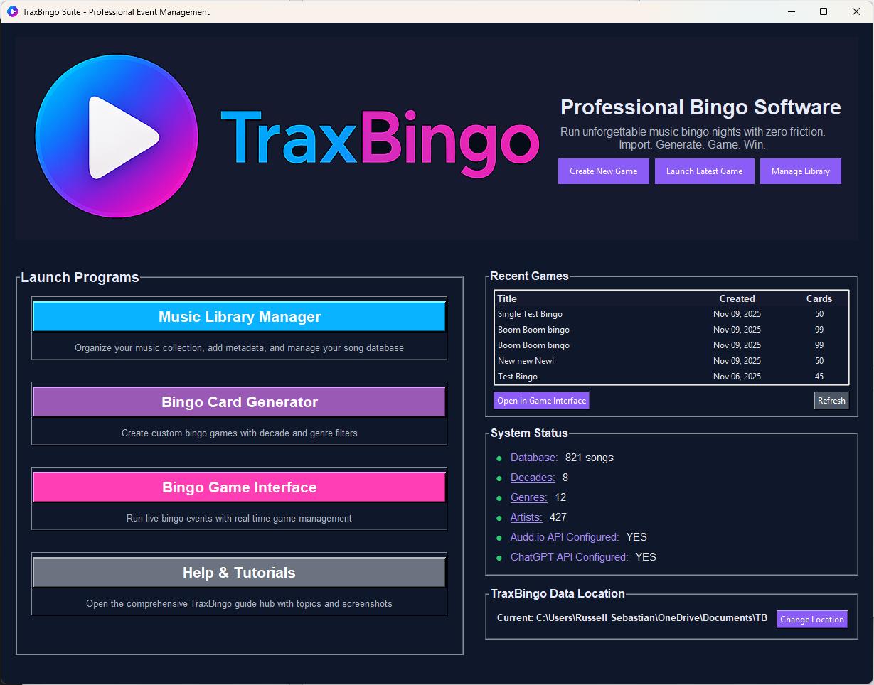Click the Title column header in Recent Games
874x685 pixels.
click(x=507, y=298)
